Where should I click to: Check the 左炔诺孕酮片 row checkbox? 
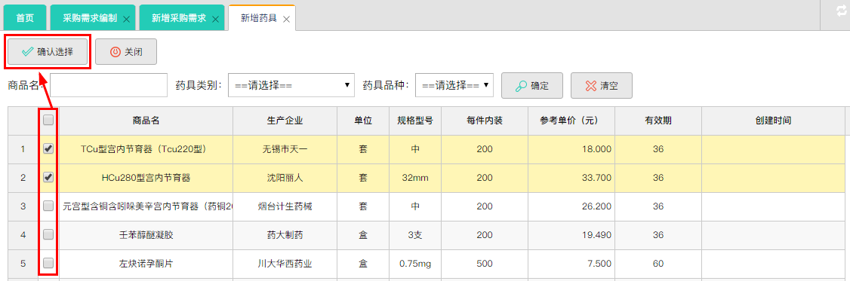[x=48, y=263]
